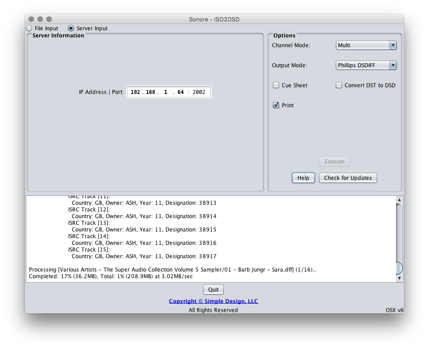
Task: Open the Output Mode dropdown
Action: [366, 65]
